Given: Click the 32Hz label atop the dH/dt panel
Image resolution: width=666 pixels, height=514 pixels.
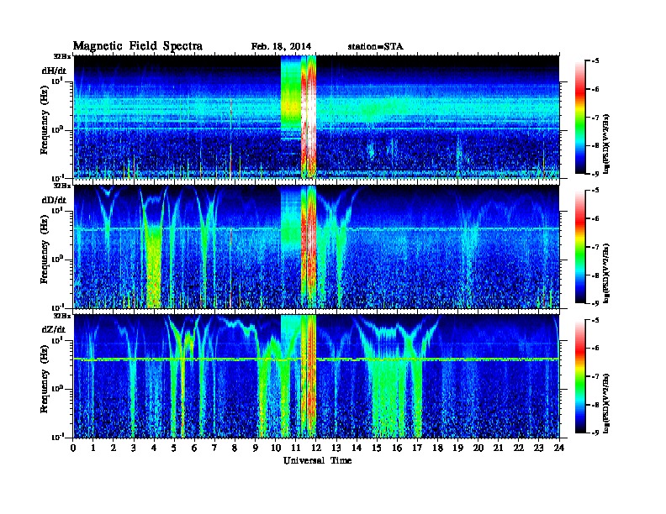Looking at the screenshot, I should (x=62, y=56).
